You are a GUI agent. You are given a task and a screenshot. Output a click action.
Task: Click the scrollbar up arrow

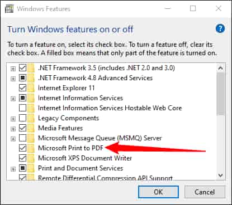coord(221,68)
